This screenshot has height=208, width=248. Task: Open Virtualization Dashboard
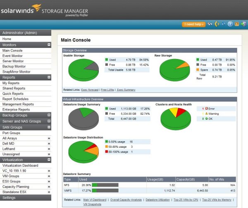(26, 165)
